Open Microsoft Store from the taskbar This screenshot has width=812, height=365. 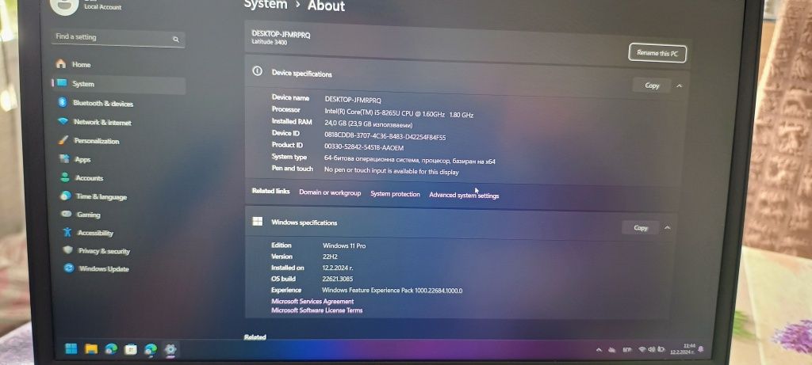[x=131, y=349]
